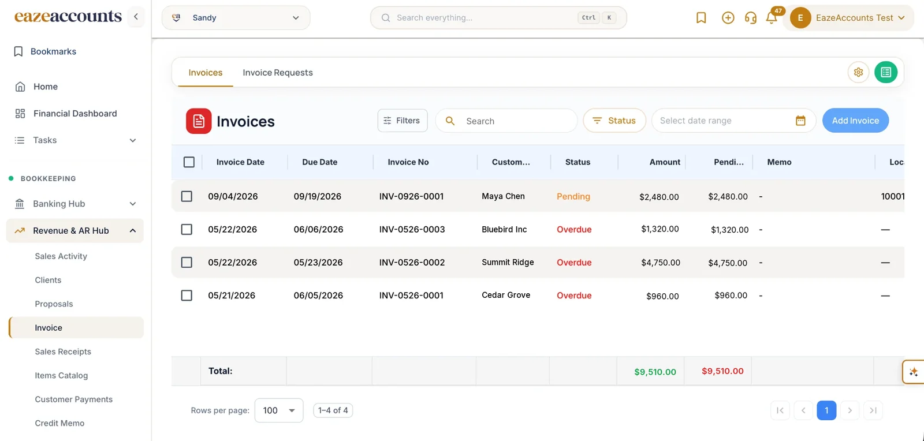The width and height of the screenshot is (924, 441).
Task: Click the Amount column header
Action: click(665, 162)
